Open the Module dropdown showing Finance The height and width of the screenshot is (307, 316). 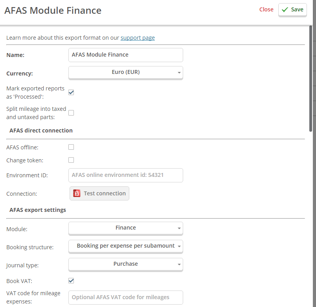point(125,228)
